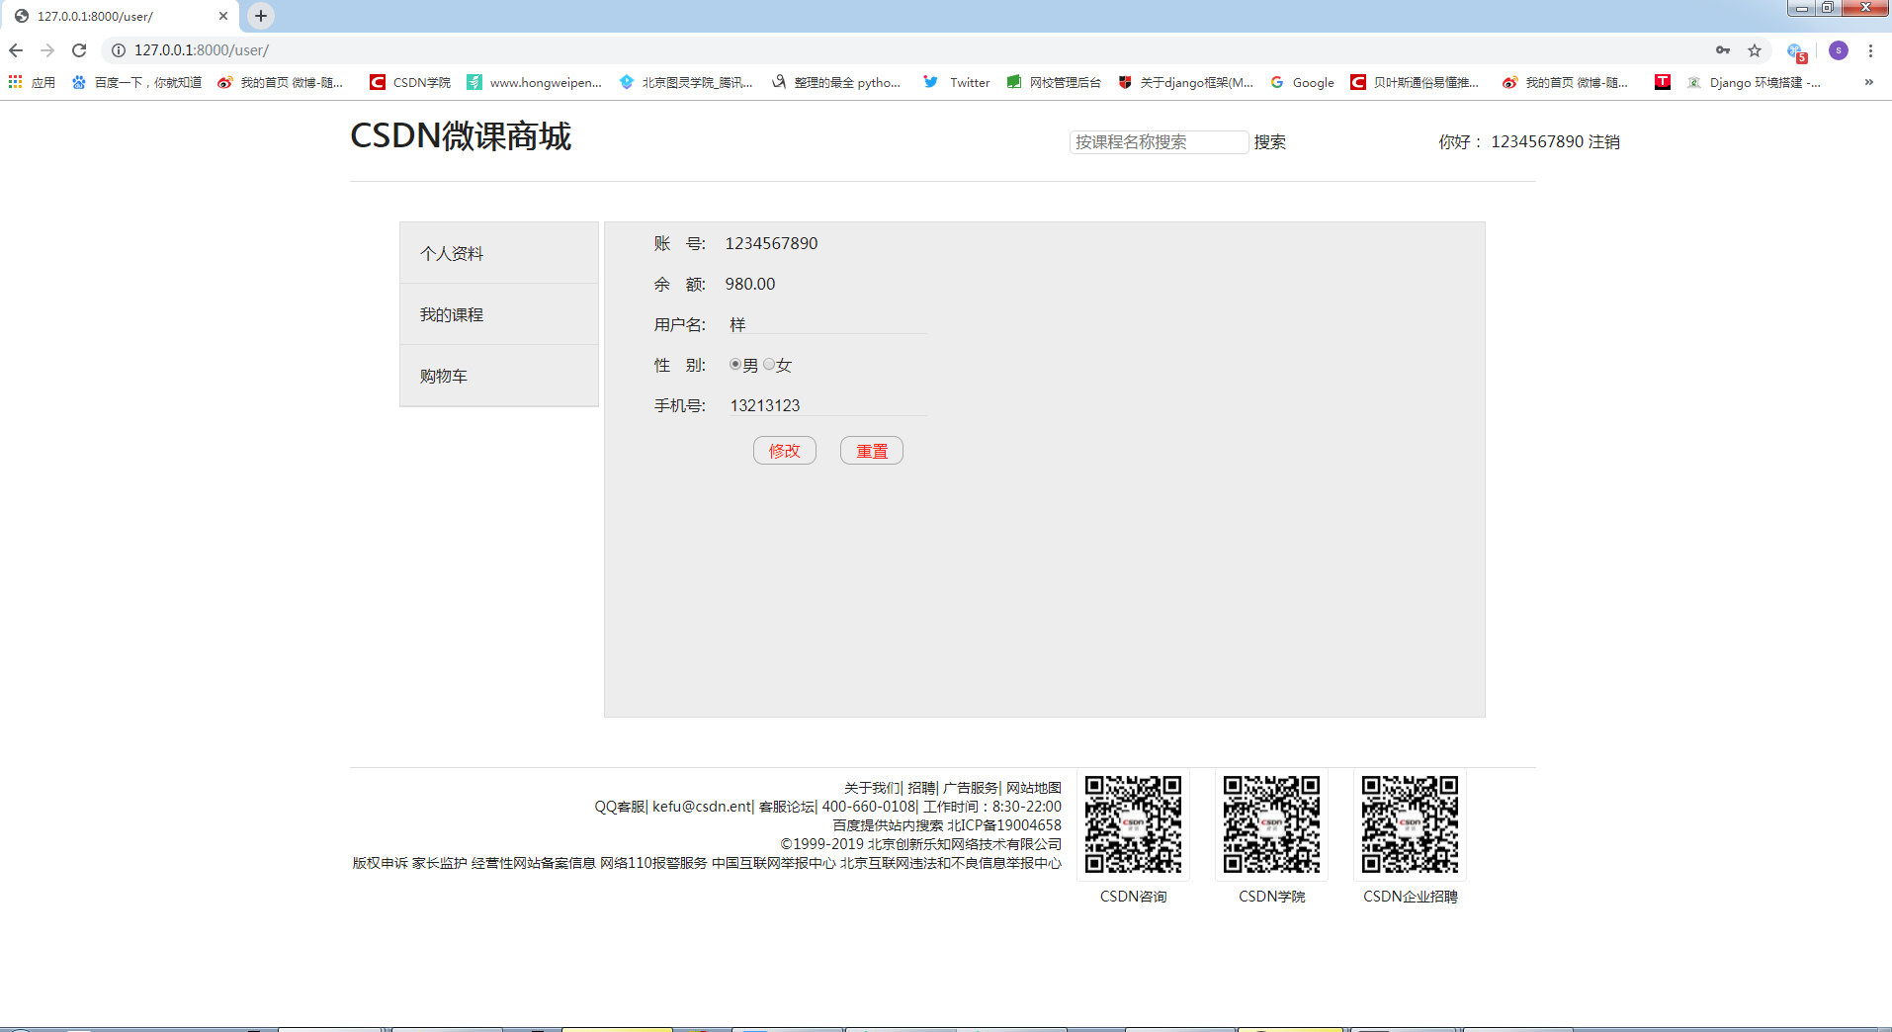Open Chrome's three-dot menu

tap(1870, 50)
